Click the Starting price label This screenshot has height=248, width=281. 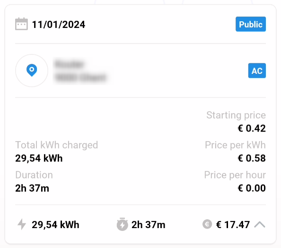[236, 115]
